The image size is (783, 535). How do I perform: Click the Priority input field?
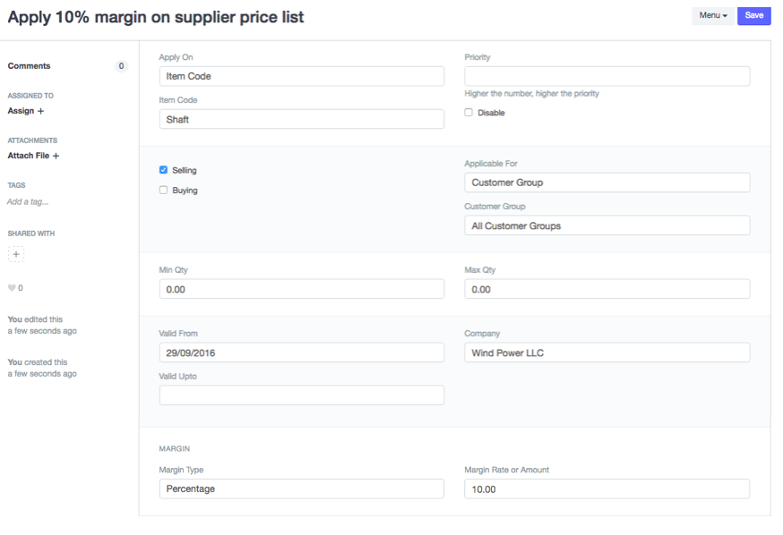(x=607, y=76)
